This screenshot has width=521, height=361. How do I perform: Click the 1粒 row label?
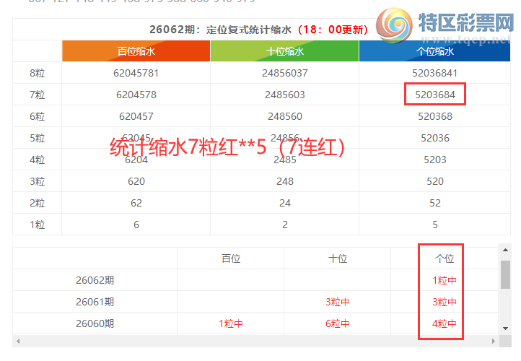pyautogui.click(x=38, y=225)
